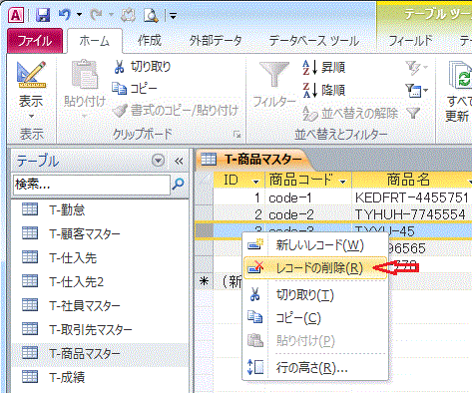This screenshot has height=393, width=472.
Task: Click the print preview magnifier icon
Action: point(151,15)
